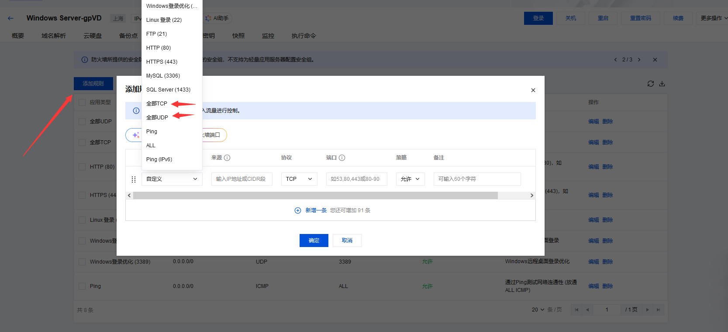
Task: Check the Windows登录优化 (3389) checkbox
Action: pyautogui.click(x=82, y=262)
